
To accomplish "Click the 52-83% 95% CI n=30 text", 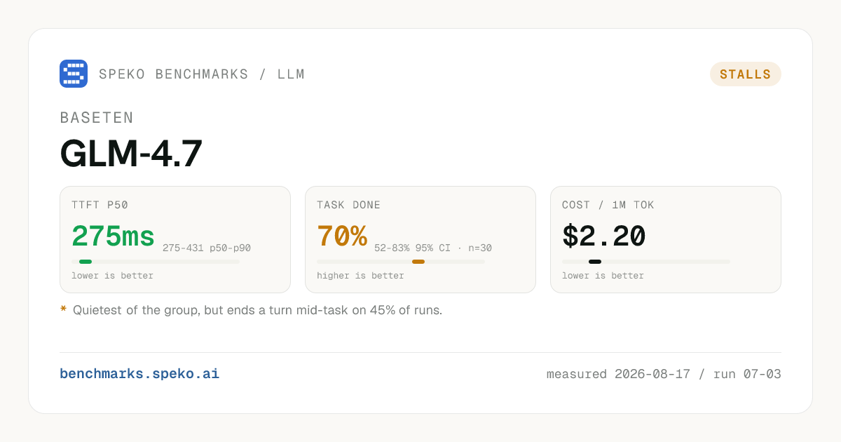I will coord(433,248).
